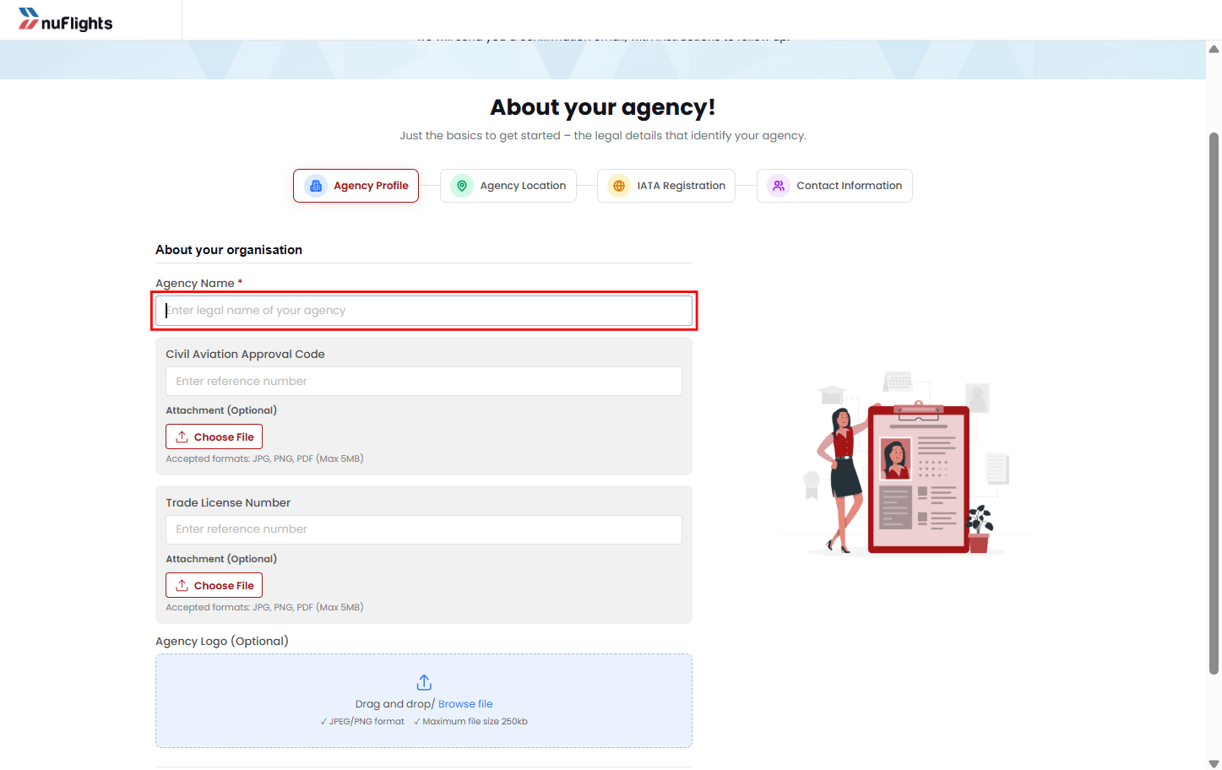This screenshot has height=770, width=1222.
Task: Click the Browse file link
Action: [465, 704]
